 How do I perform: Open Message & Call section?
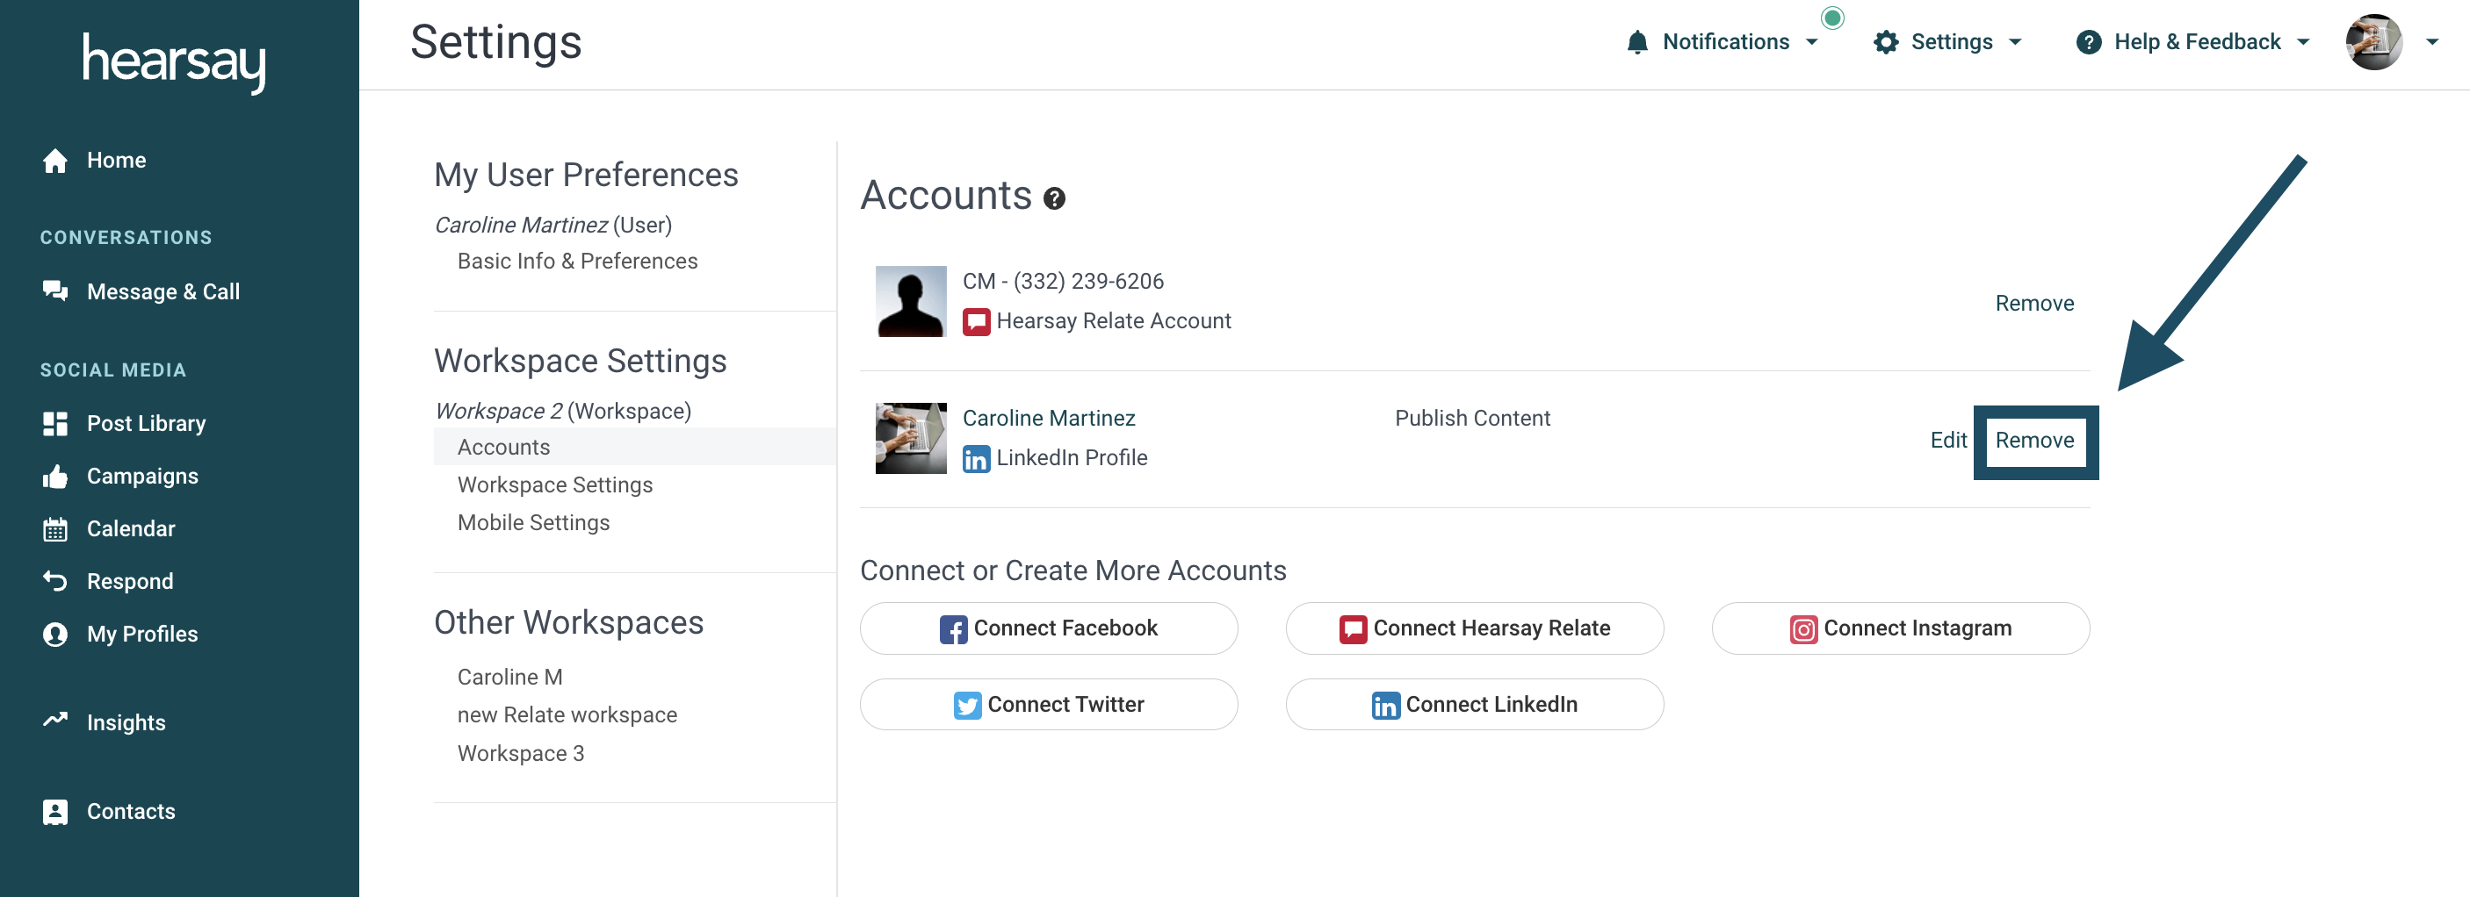tap(163, 291)
